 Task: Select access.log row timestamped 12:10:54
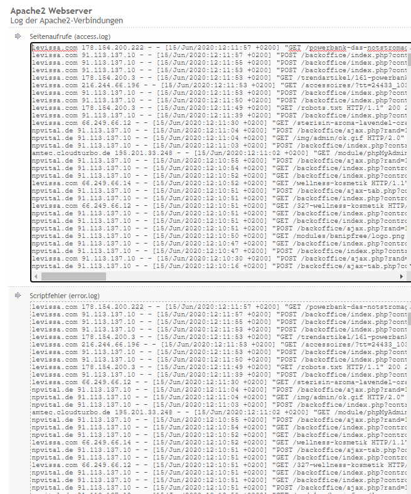coord(220,168)
